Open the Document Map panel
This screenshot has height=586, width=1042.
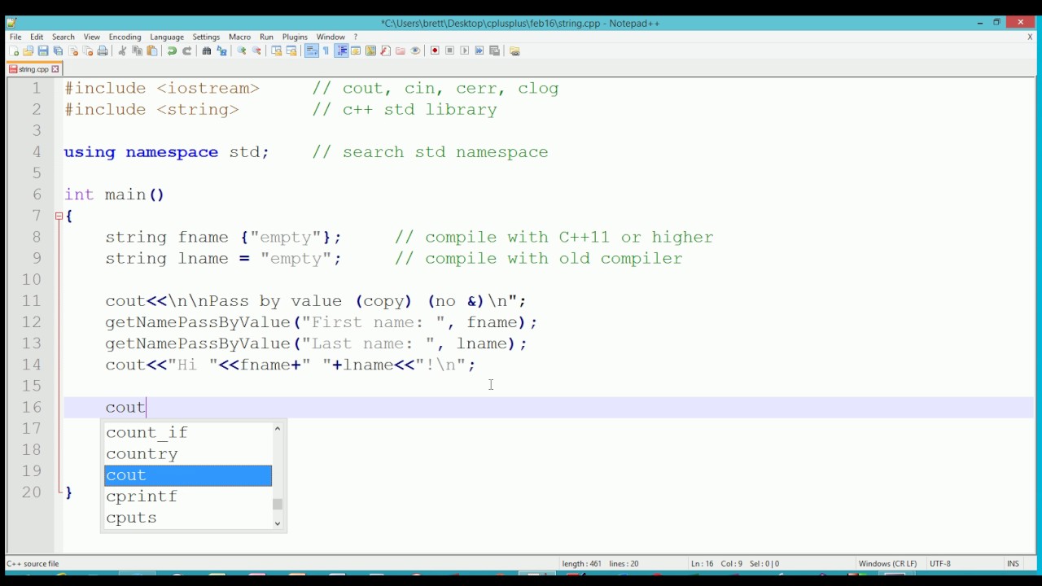(x=370, y=50)
